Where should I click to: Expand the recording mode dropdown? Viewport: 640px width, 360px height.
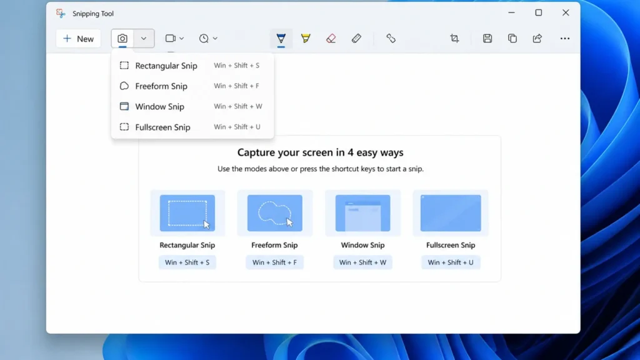[x=181, y=38]
